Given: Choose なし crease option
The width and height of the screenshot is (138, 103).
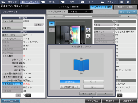Looking at the screenshot, I should (93, 87).
